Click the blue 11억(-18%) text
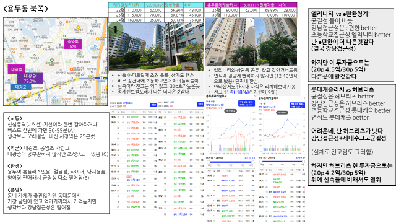 [236, 92]
